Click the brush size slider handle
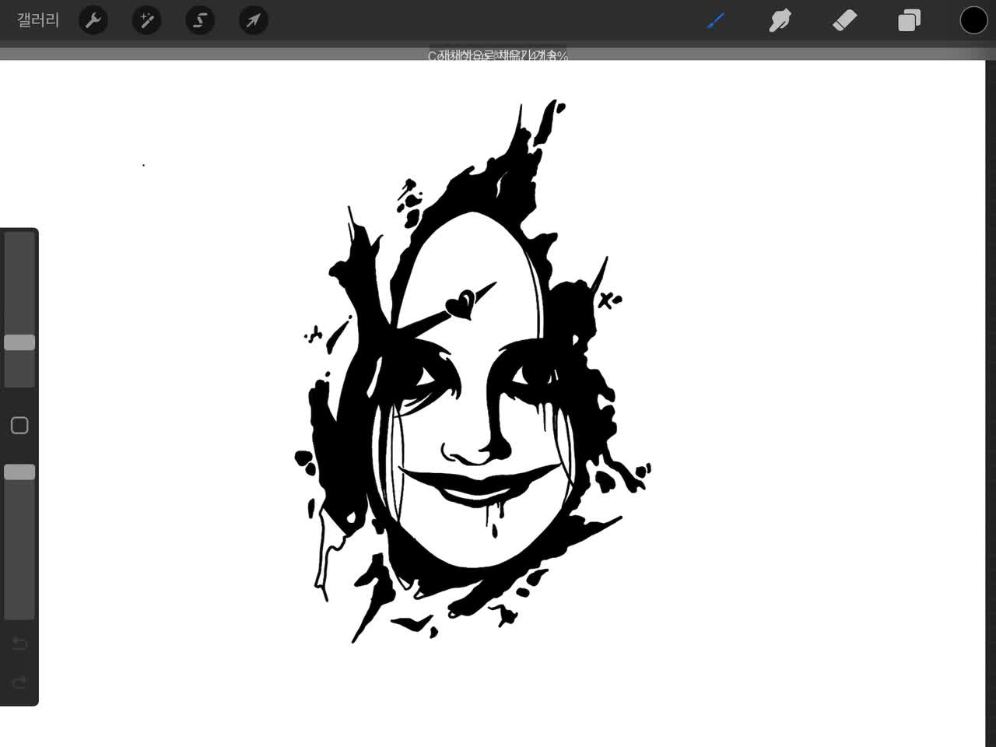 19,342
